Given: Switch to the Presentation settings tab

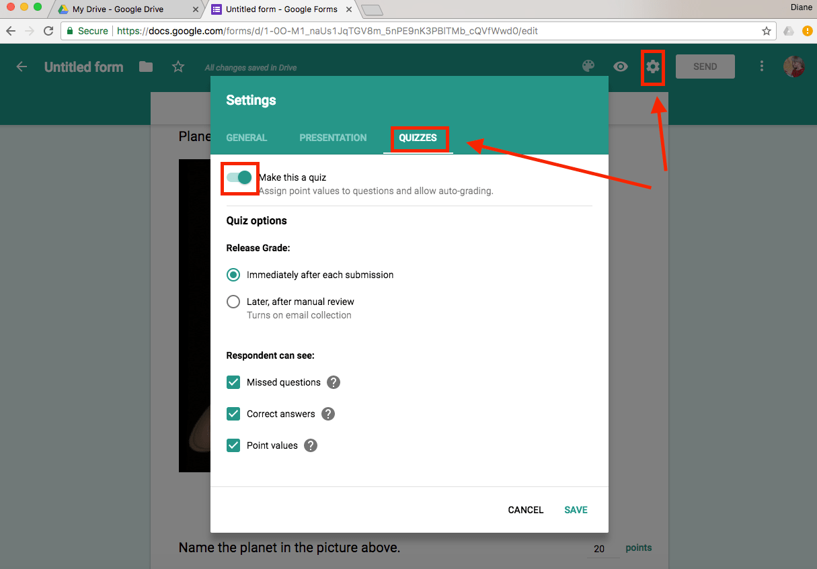Looking at the screenshot, I should (x=333, y=138).
